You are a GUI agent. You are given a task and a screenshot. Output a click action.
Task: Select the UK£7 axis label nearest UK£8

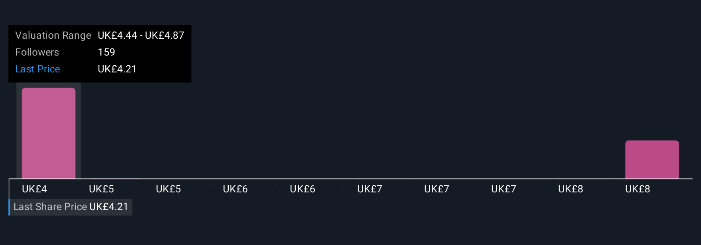coord(503,189)
